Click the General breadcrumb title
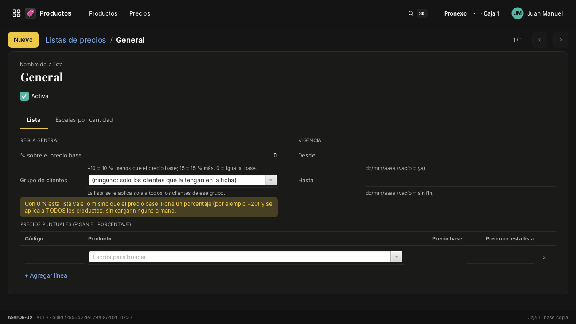 click(x=130, y=40)
